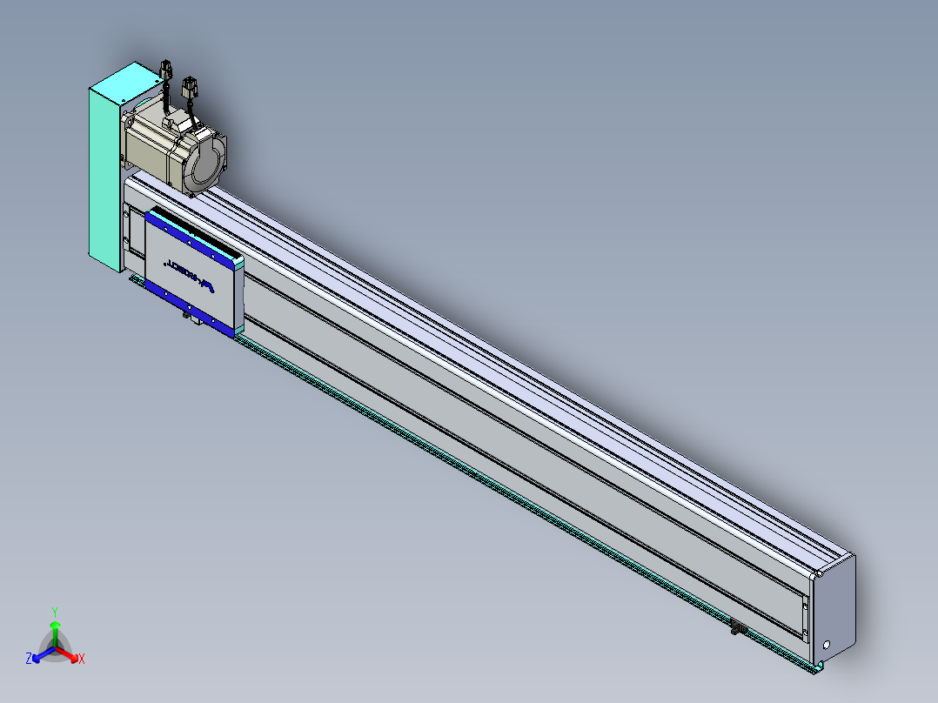Screen dimensions: 938x703
Task: Select the small black sensor near the far end
Action: [737, 627]
